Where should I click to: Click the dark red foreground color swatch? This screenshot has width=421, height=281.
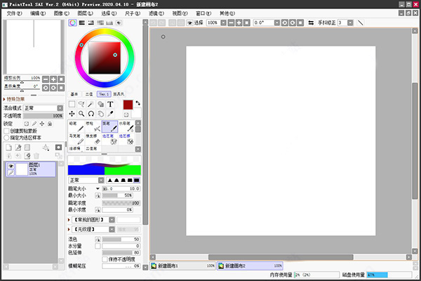pyautogui.click(x=128, y=105)
